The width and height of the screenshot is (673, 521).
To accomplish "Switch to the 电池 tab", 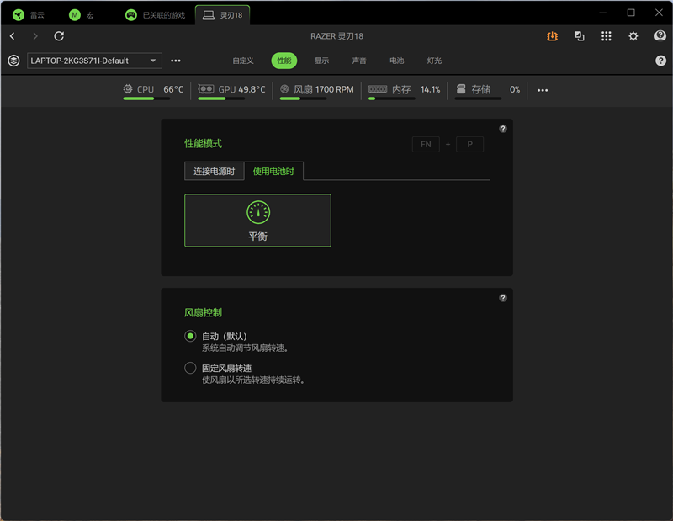I will (396, 61).
